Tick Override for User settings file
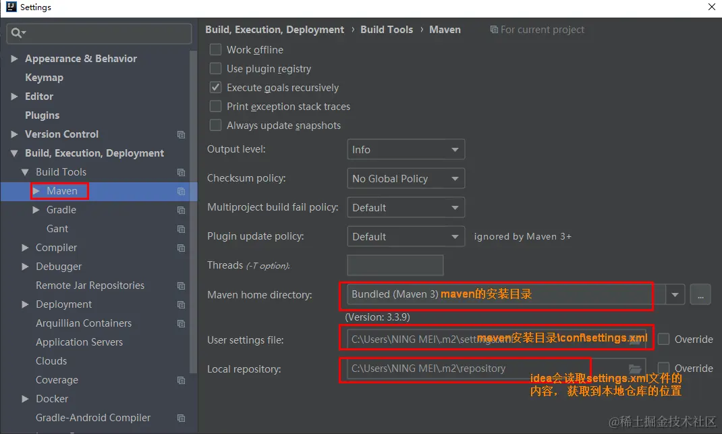 tap(663, 339)
